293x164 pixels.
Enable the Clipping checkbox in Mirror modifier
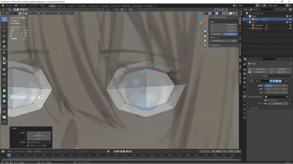(265, 100)
